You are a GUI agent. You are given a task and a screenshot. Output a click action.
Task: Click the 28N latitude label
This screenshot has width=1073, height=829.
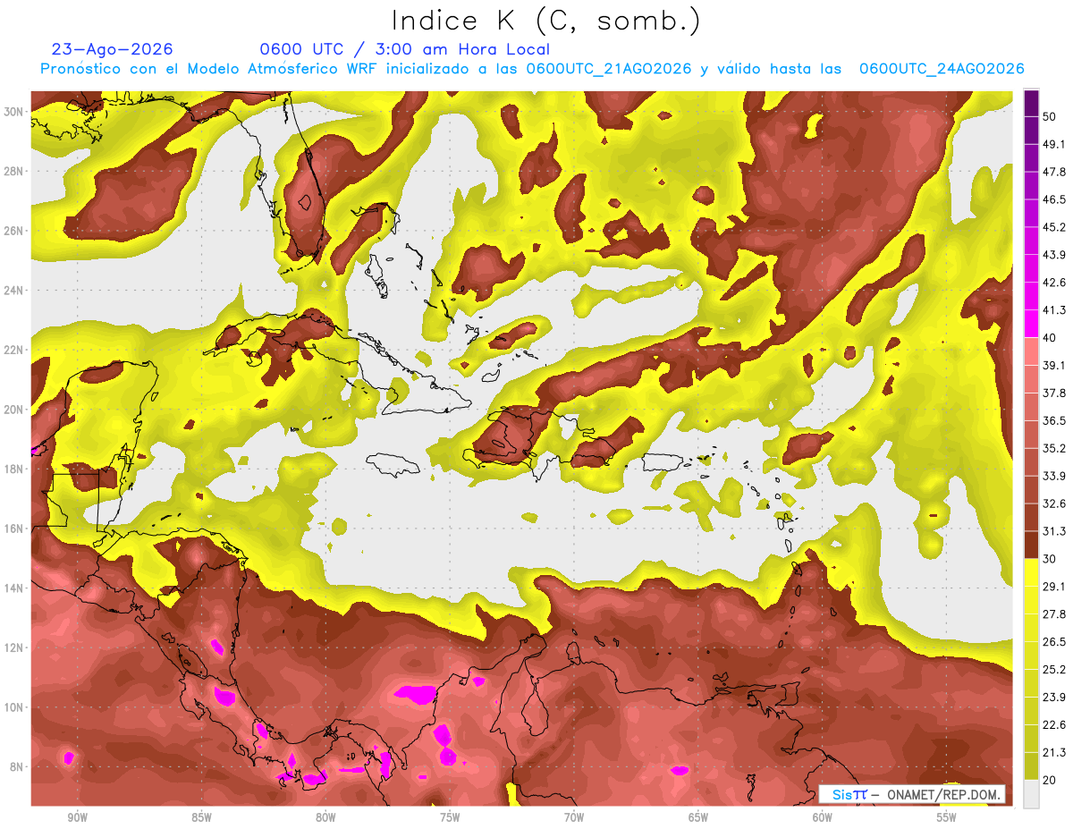tap(14, 171)
